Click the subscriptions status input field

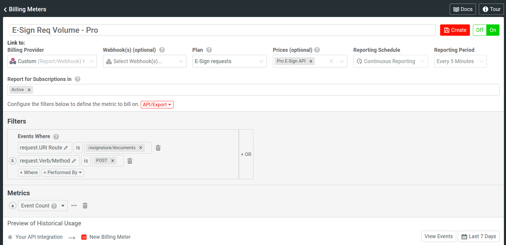pos(253,90)
